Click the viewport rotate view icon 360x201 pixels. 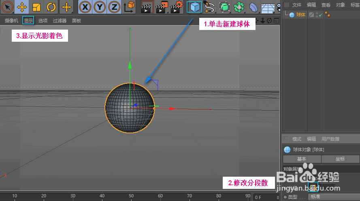point(270,21)
